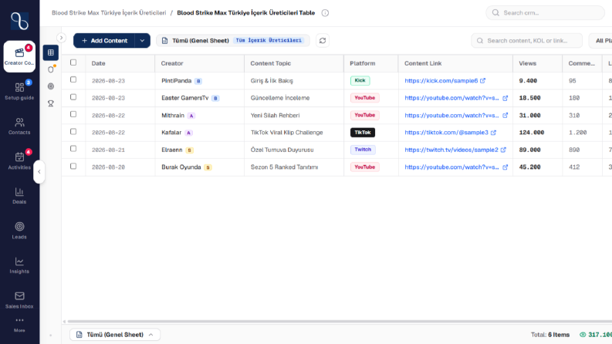Check the Burak Oyunda row checkbox
This screenshot has height=344, width=612.
click(73, 166)
